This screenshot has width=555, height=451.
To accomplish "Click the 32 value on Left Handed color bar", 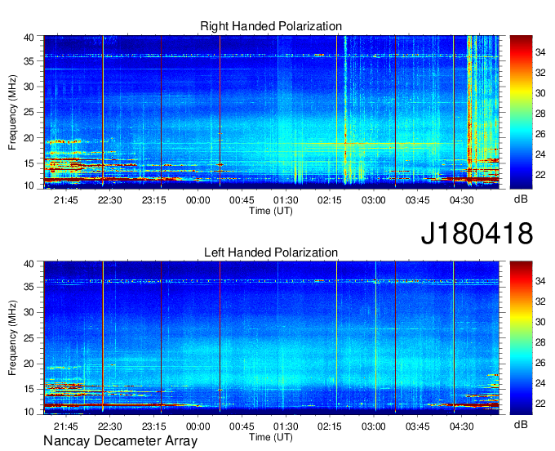I will (540, 301).
